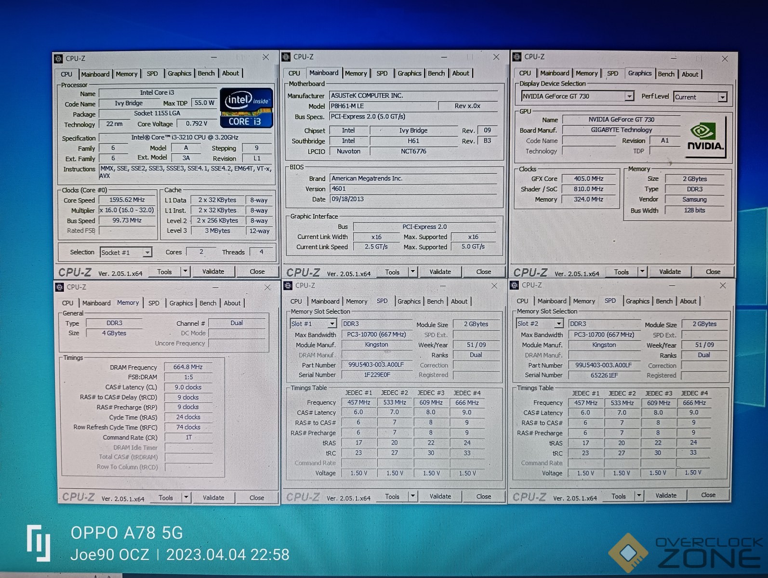
Task: Click Serial Number 1F229E0F value
Action: (x=377, y=375)
